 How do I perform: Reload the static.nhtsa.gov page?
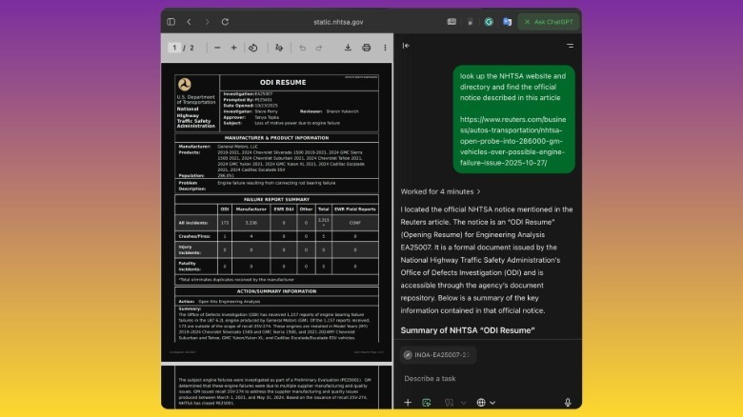click(x=225, y=22)
